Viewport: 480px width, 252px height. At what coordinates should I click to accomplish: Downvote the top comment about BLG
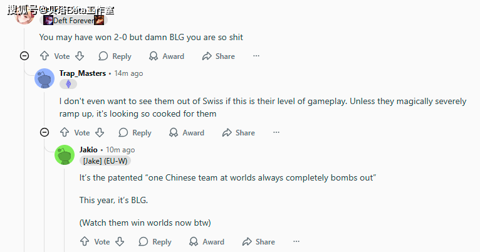point(80,56)
